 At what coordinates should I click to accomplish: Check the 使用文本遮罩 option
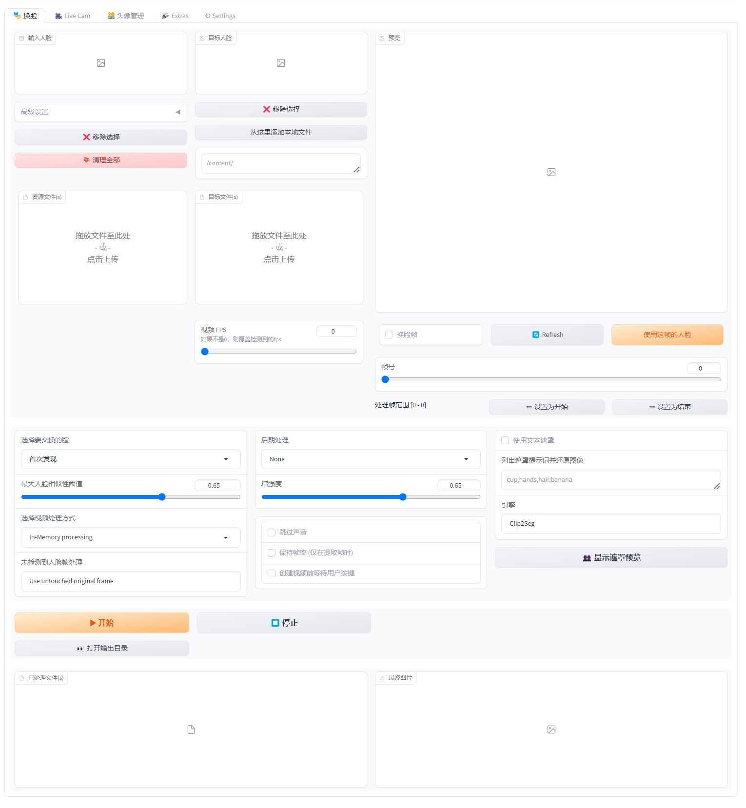pos(506,440)
